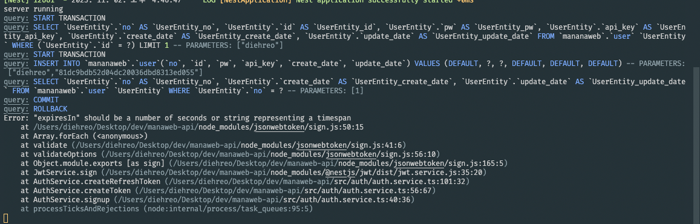This screenshot has height=224, width=700.
Task: Click JwtService.sign in the stack trace
Action: 65,172
